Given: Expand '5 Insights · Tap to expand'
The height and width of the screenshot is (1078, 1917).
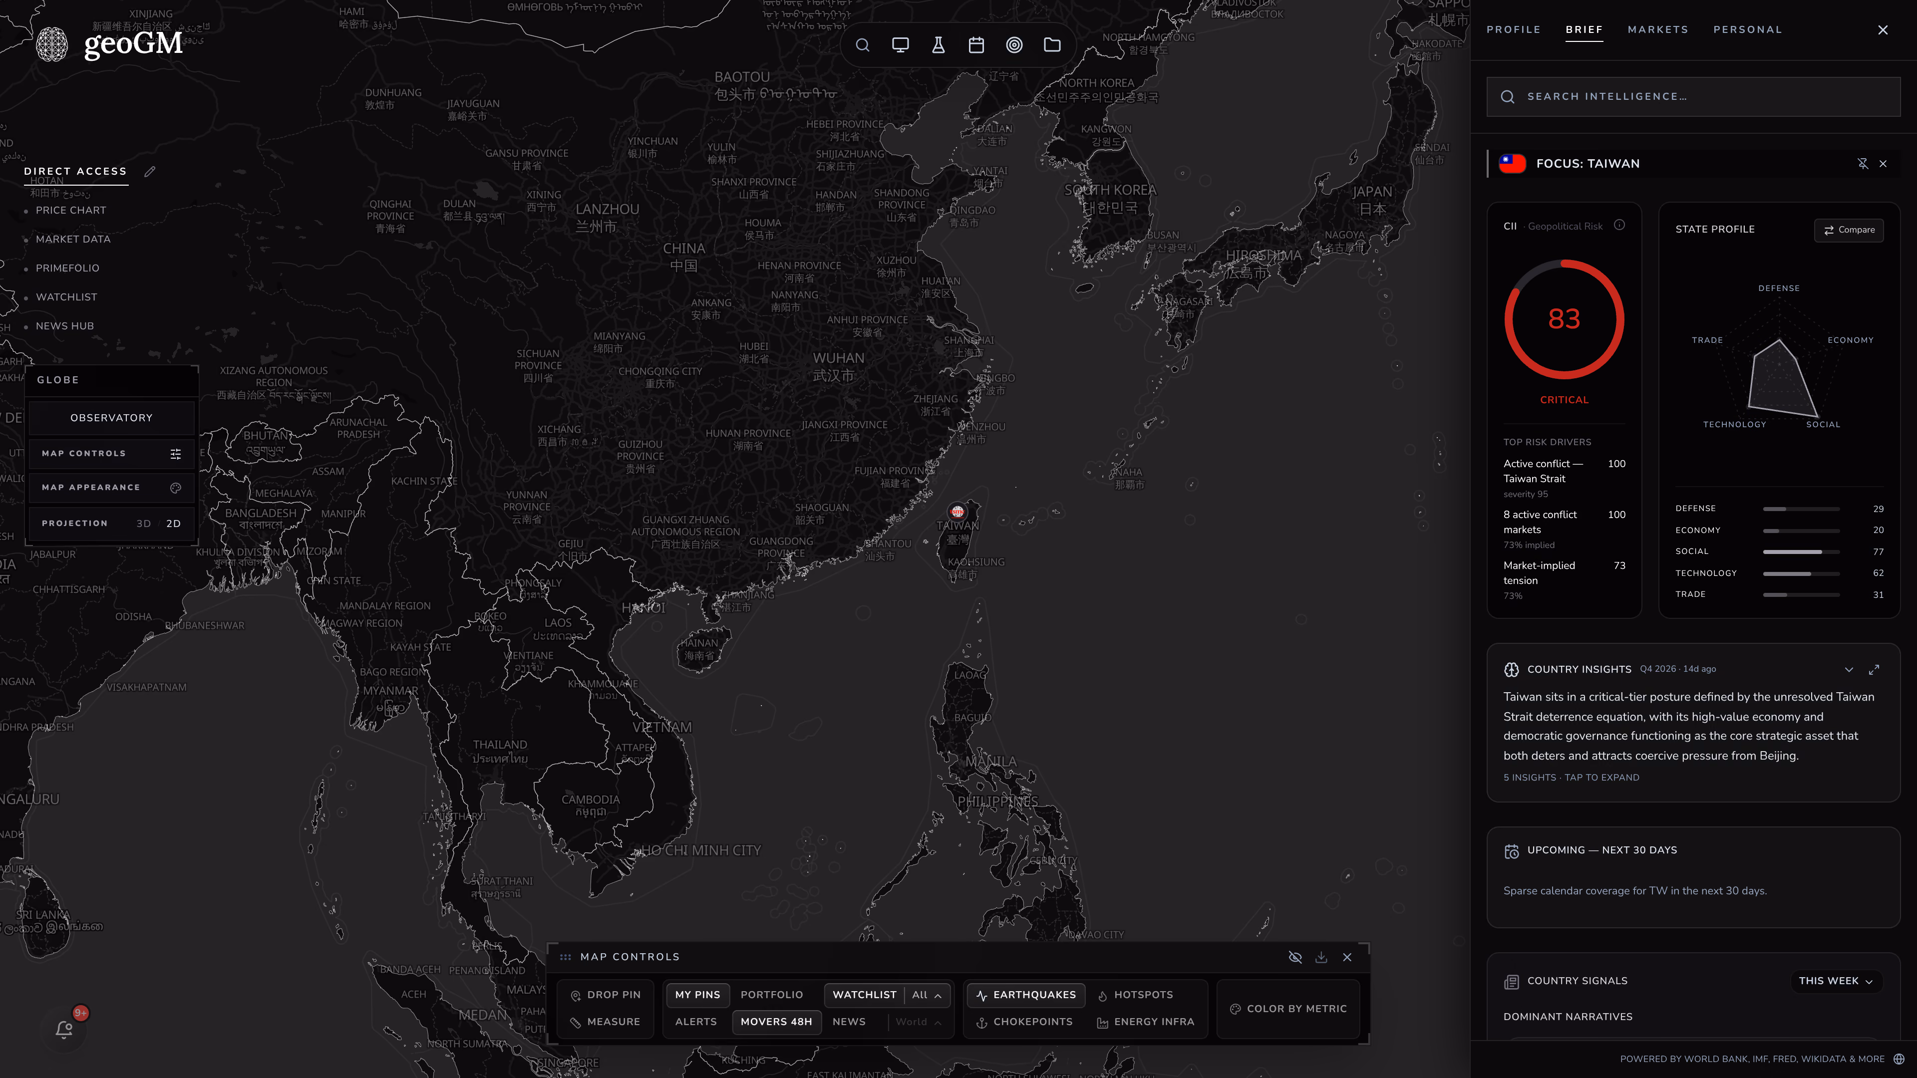Looking at the screenshot, I should click(1571, 778).
